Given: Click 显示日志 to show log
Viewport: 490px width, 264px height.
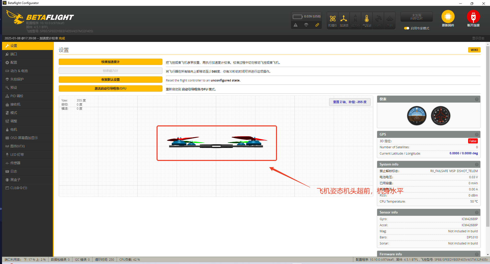Looking at the screenshot, I should [478, 38].
